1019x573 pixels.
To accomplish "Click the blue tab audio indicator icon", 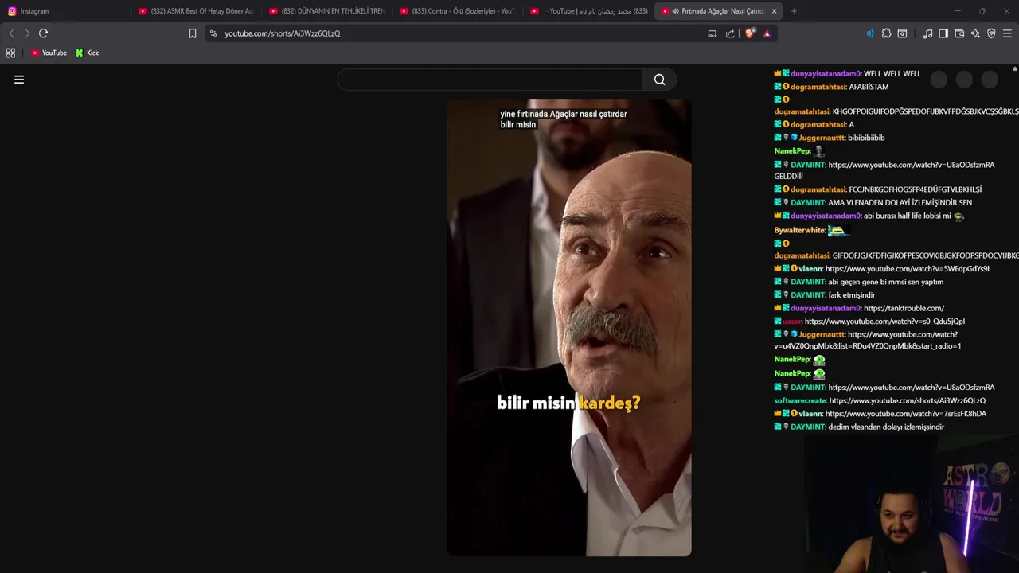I will [x=869, y=33].
